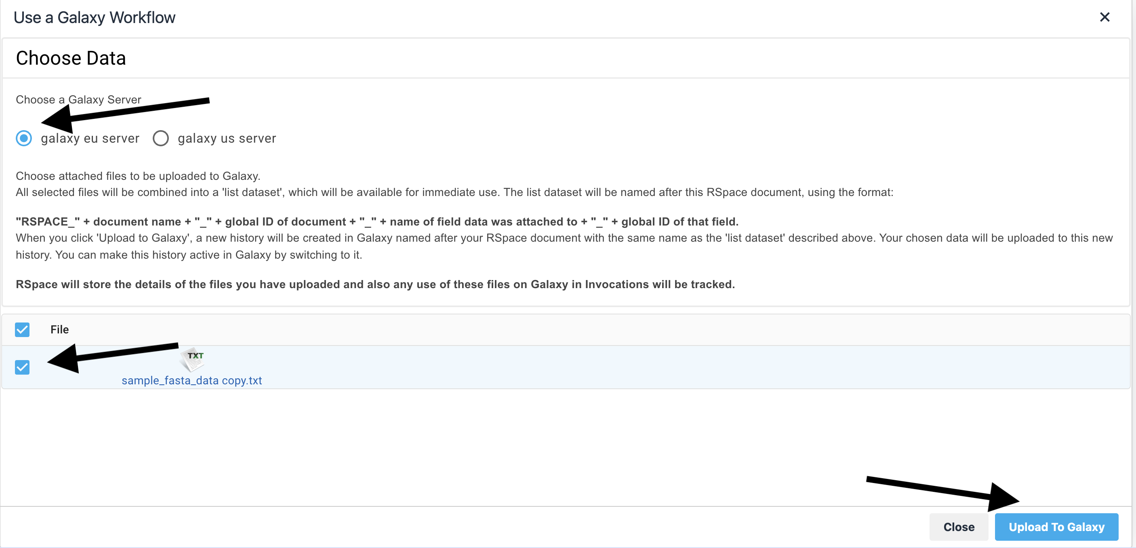Click the Choose Data heading

tap(71, 58)
